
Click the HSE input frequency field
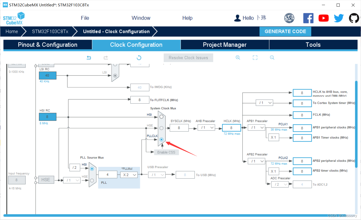(x=17, y=180)
